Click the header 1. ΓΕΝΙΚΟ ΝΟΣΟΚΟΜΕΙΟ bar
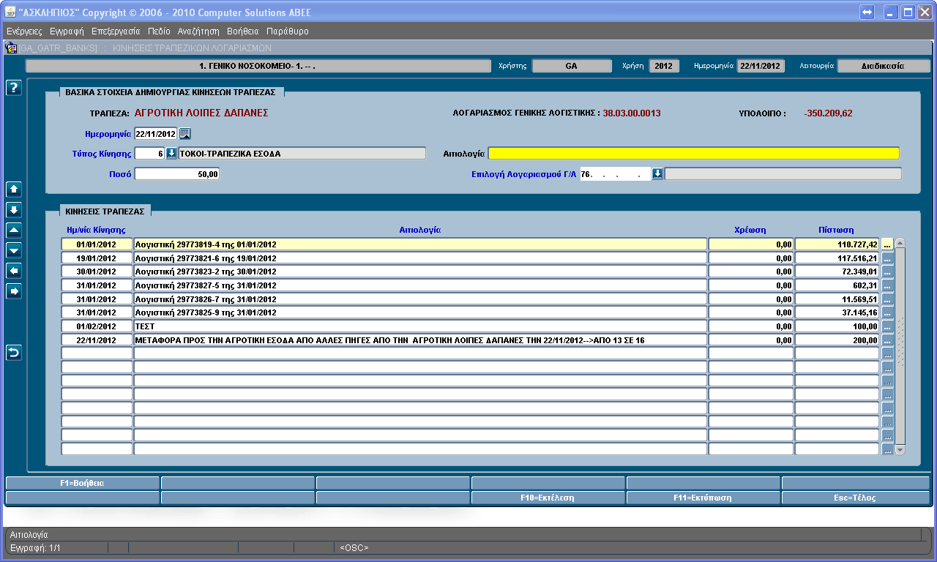937x562 pixels. point(258,66)
